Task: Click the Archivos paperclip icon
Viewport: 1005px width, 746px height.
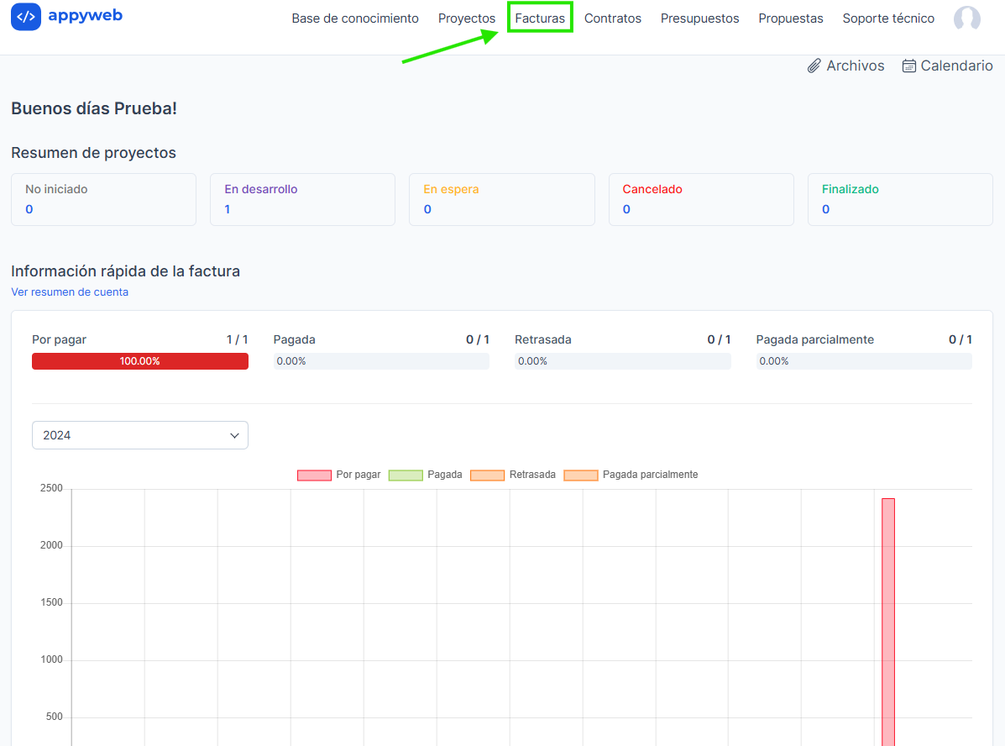Action: tap(814, 66)
